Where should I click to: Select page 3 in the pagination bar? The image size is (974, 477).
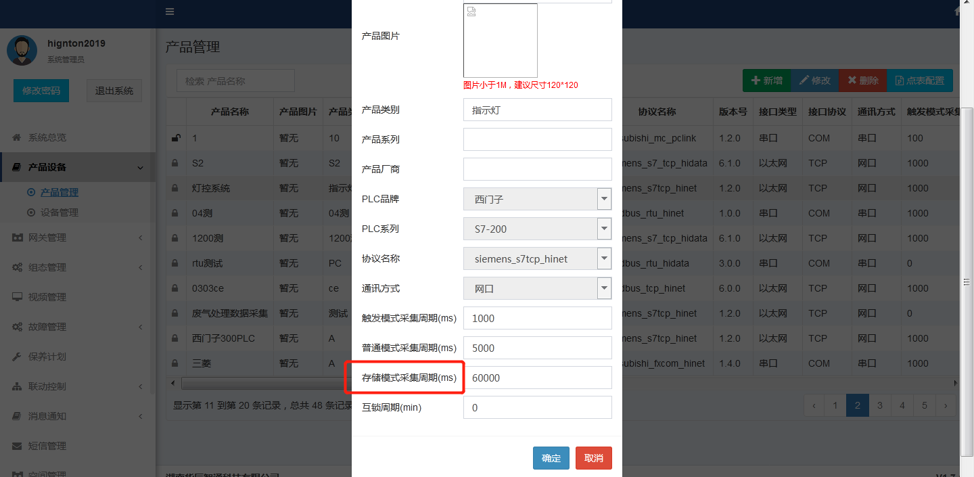pos(879,405)
